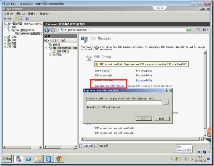Expand the 网站 node in Connections

[50, 55]
